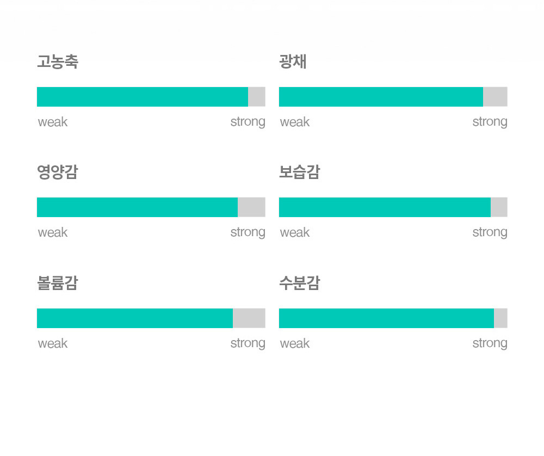Screen dimensions: 544x456
Task: Click the gray end of 영양감 bar
Action: [251, 207]
